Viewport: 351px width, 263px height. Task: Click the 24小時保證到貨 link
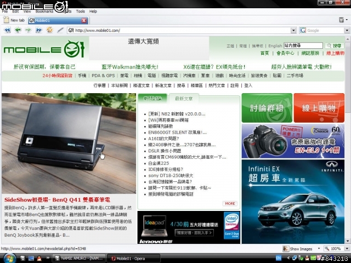tap(57, 76)
